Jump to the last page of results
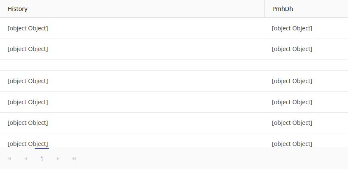Viewport: 348px width, 170px height. 74,159
